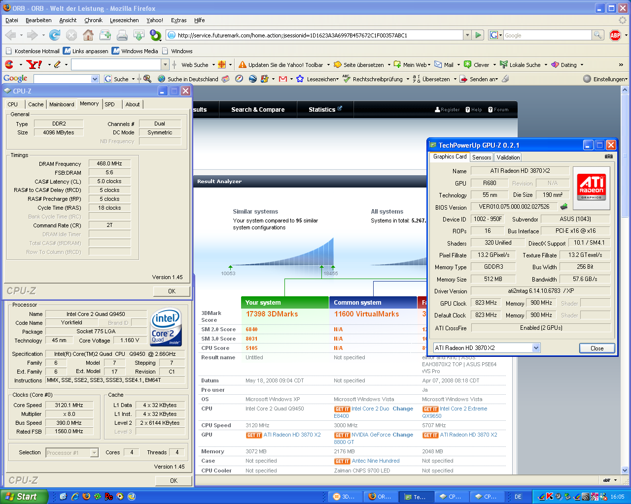Open the Register link
Image resolution: width=631 pixels, height=504 pixels.
[x=447, y=110]
